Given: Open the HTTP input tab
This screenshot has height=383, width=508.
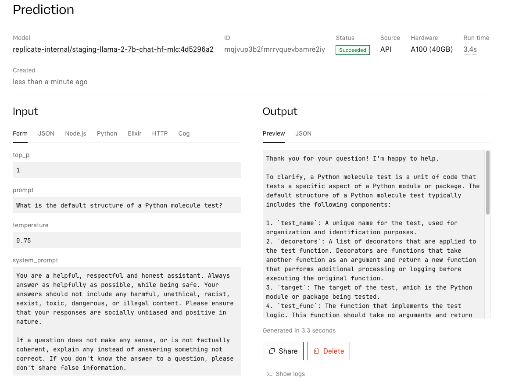Looking at the screenshot, I should click(160, 133).
